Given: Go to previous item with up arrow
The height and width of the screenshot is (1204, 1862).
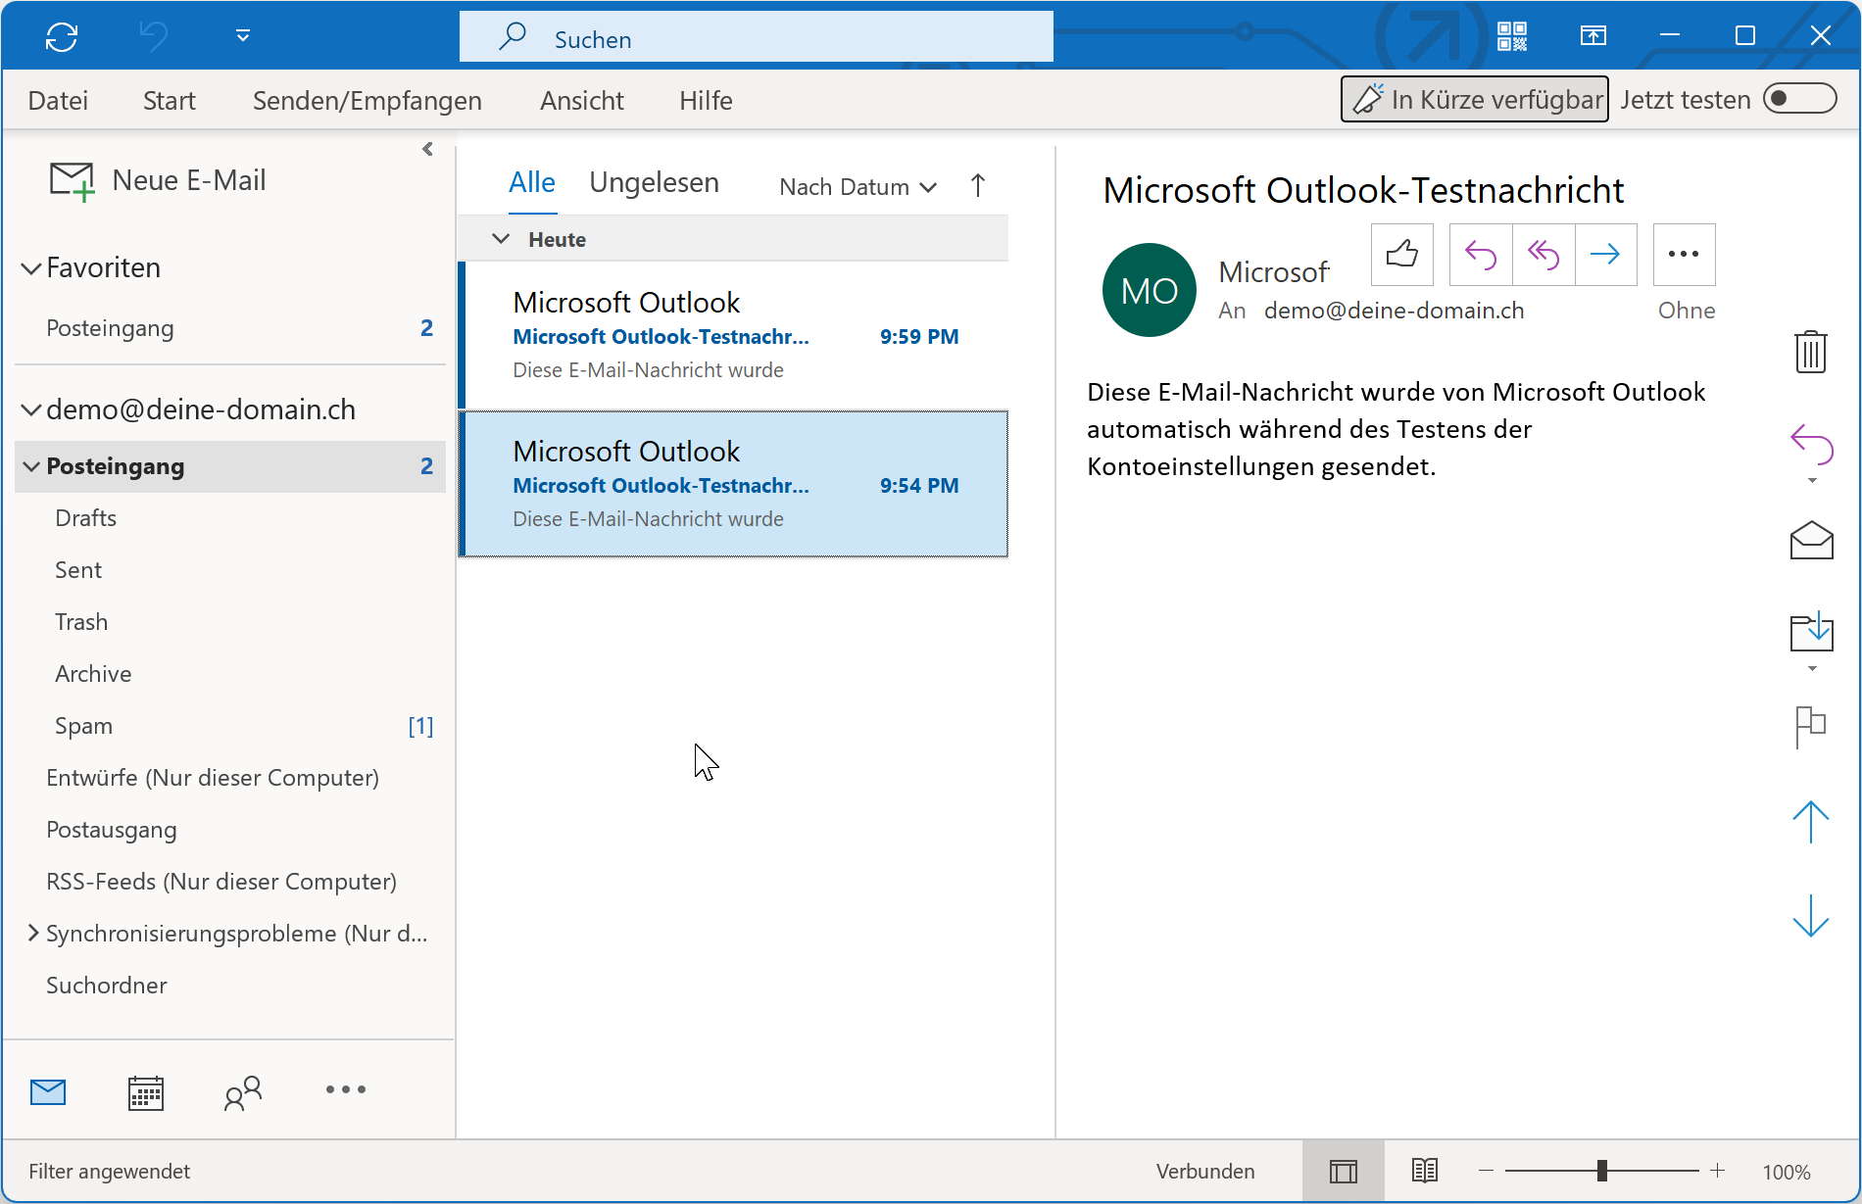Looking at the screenshot, I should [1811, 822].
